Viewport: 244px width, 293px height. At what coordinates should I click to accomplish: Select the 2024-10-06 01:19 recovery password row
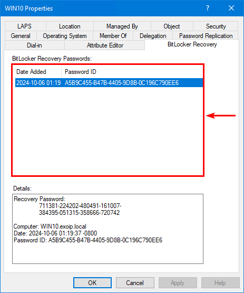tap(109, 83)
